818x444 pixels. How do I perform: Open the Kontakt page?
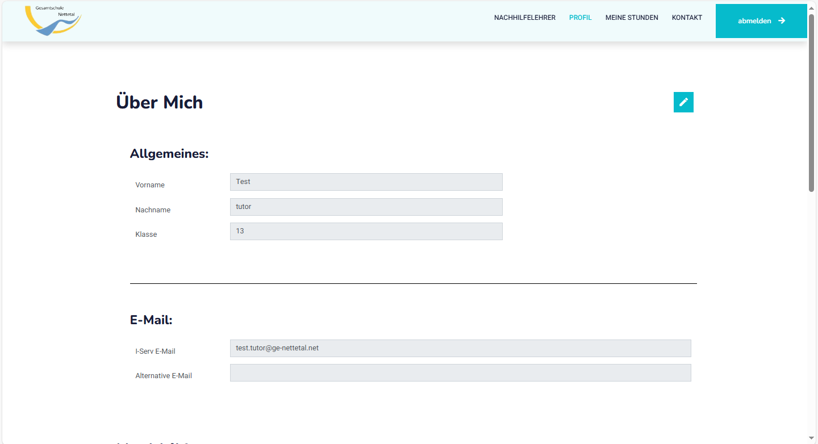tap(687, 18)
